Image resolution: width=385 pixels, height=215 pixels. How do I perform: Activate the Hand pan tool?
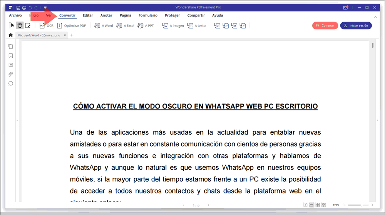20,25
